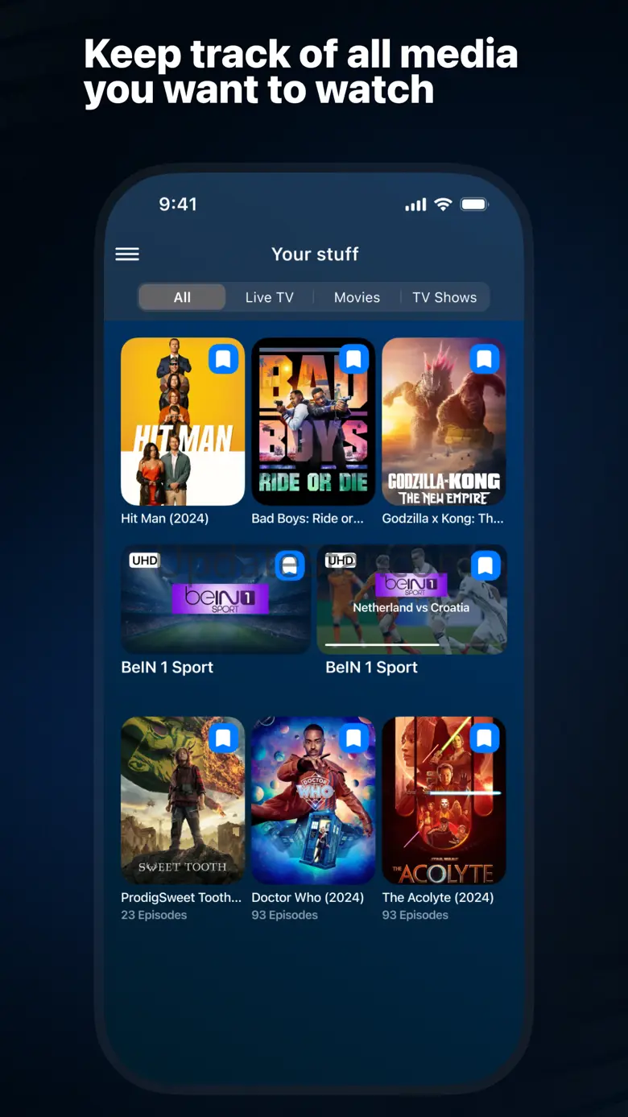
Task: Click the UHD badge on Netherland vs Croatia
Action: tap(340, 561)
